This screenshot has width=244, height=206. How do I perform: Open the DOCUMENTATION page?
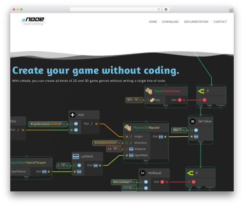(x=196, y=22)
